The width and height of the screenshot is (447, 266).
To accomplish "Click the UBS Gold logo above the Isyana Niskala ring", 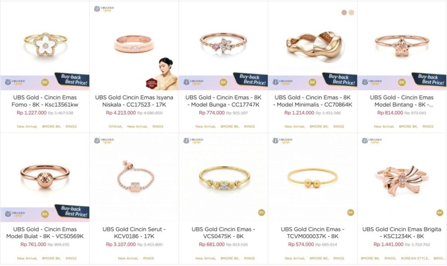I will click(104, 9).
